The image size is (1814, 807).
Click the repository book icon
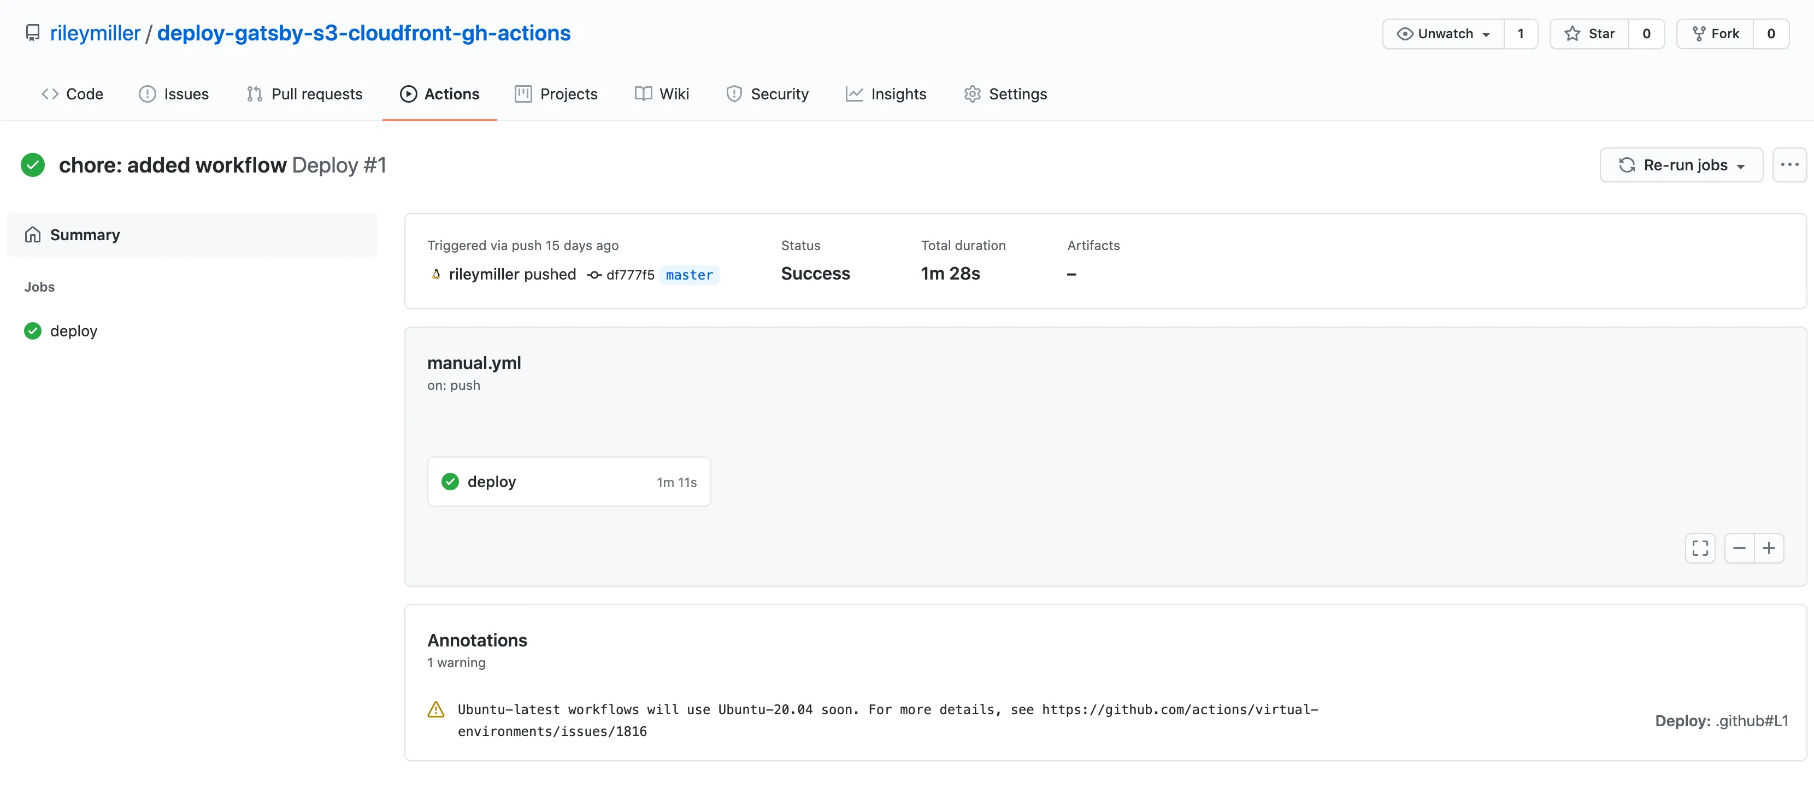tap(32, 33)
